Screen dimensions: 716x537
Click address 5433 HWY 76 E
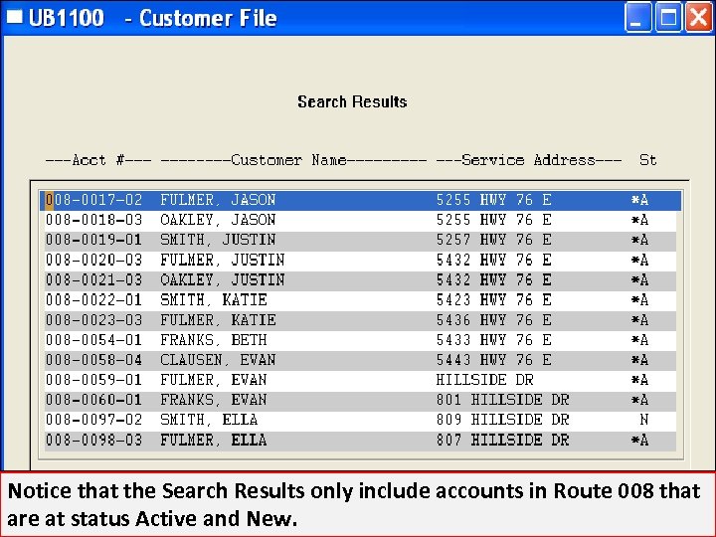tap(493, 340)
